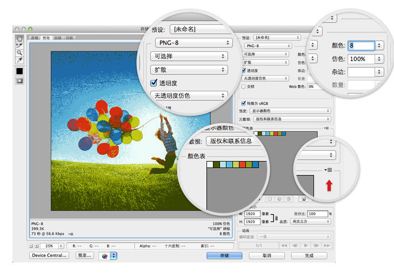Toggle the 透明度 checkbox

click(x=244, y=71)
